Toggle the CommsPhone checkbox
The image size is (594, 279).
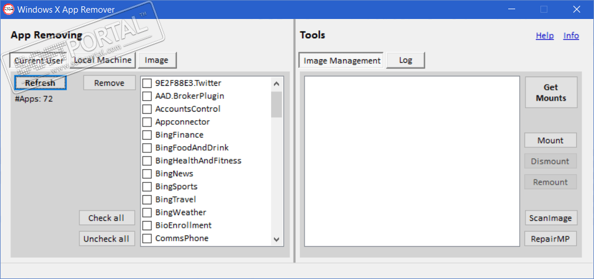point(147,239)
